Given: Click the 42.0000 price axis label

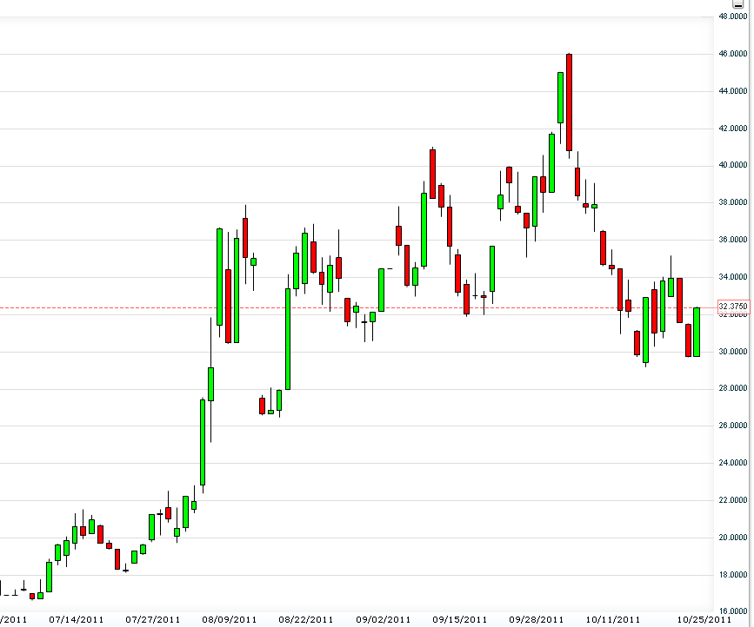Looking at the screenshot, I should click(733, 129).
